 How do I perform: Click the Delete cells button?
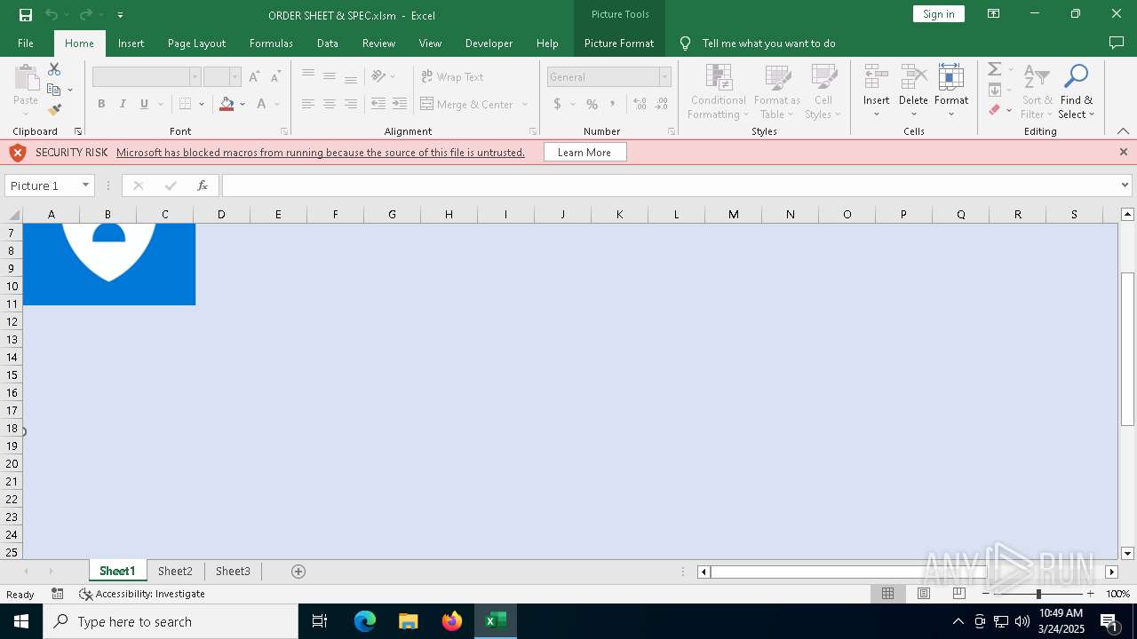913,91
